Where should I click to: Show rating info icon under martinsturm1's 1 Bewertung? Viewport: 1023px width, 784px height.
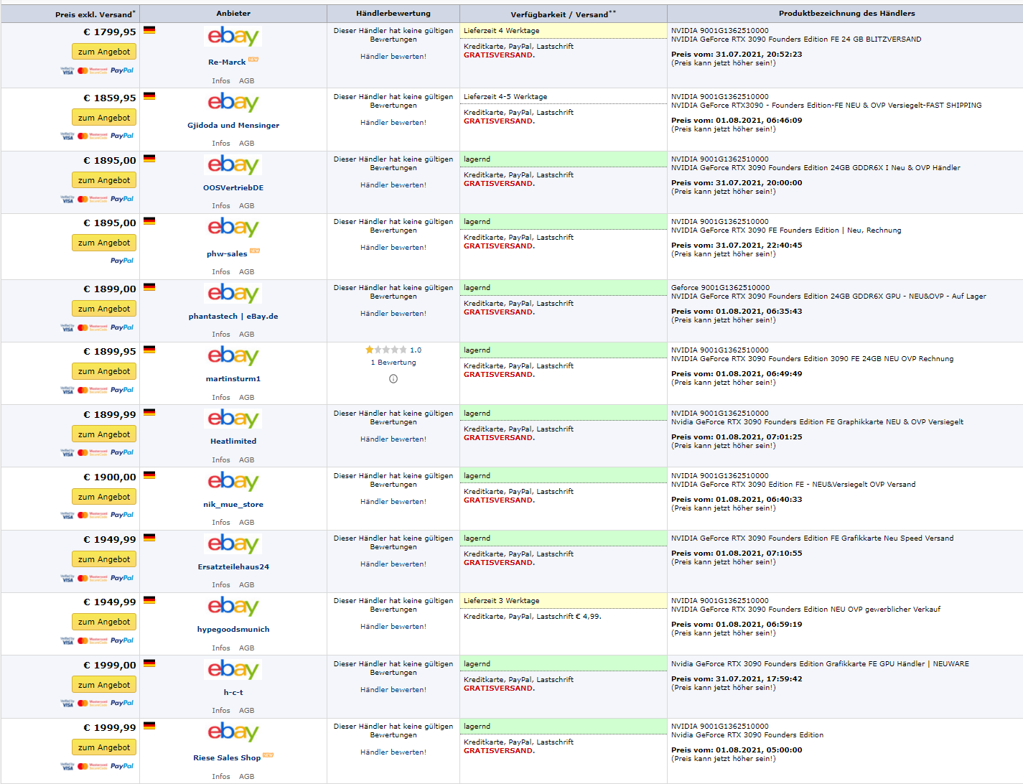393,378
